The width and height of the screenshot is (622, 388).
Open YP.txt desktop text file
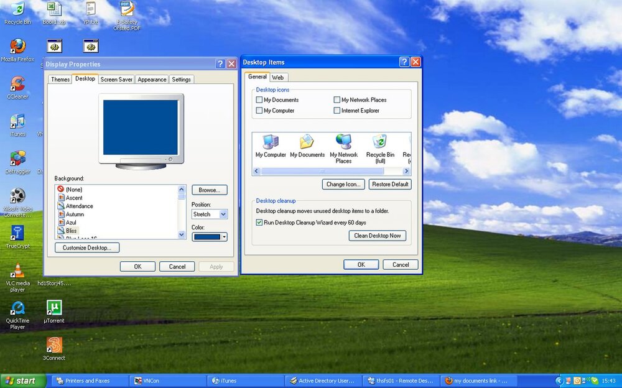[91, 13]
